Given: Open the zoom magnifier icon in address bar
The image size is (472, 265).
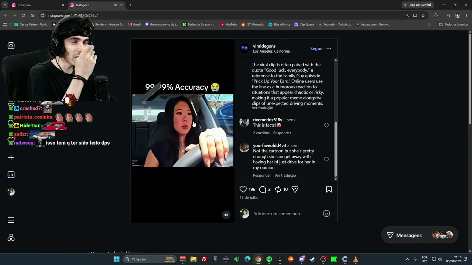Looking at the screenshot, I should coord(407,15).
